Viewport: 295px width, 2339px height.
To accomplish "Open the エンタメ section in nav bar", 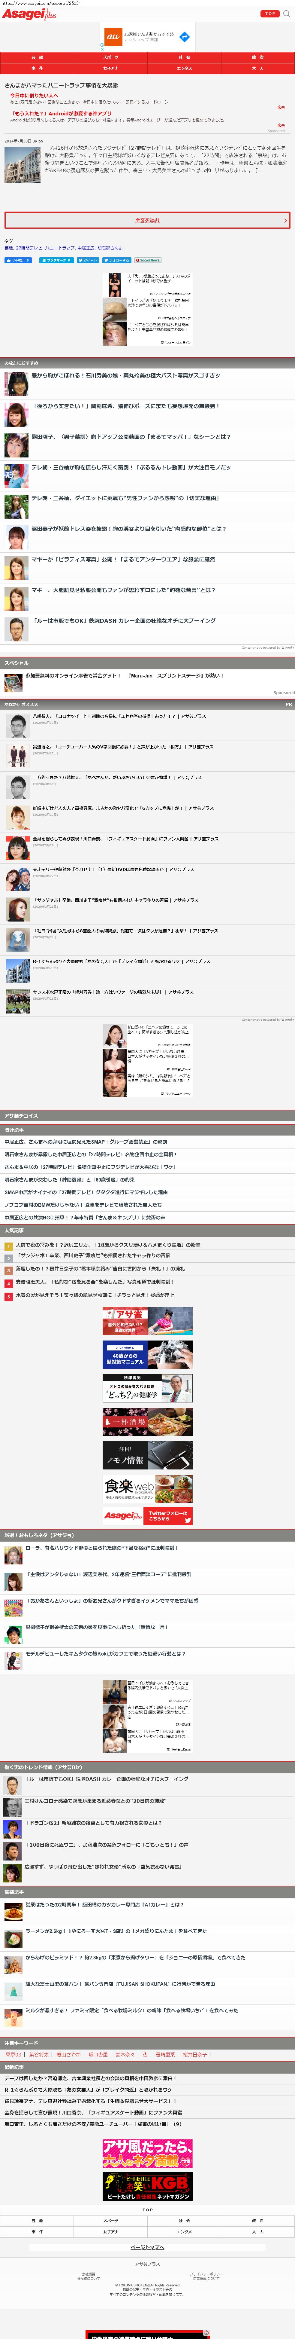I will point(184,68).
